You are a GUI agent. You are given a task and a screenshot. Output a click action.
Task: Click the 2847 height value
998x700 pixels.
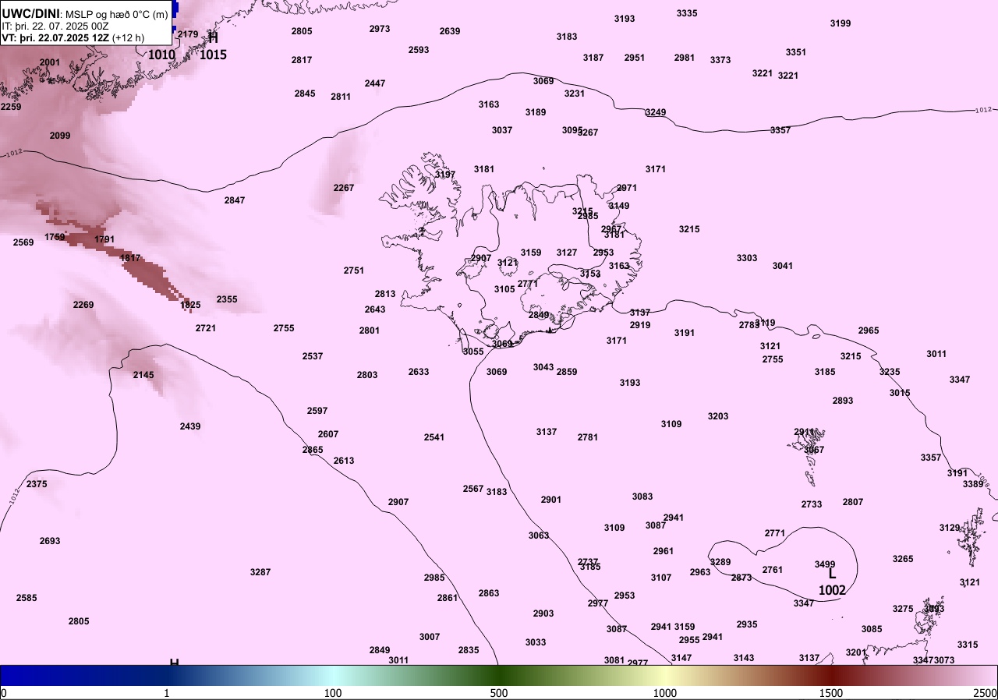(235, 200)
